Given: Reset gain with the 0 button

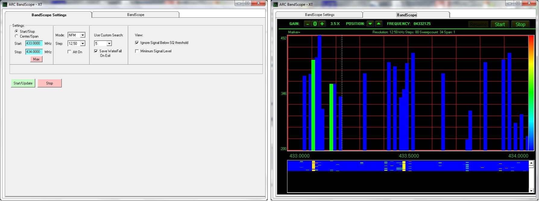Looking at the screenshot, I should tap(315, 24).
